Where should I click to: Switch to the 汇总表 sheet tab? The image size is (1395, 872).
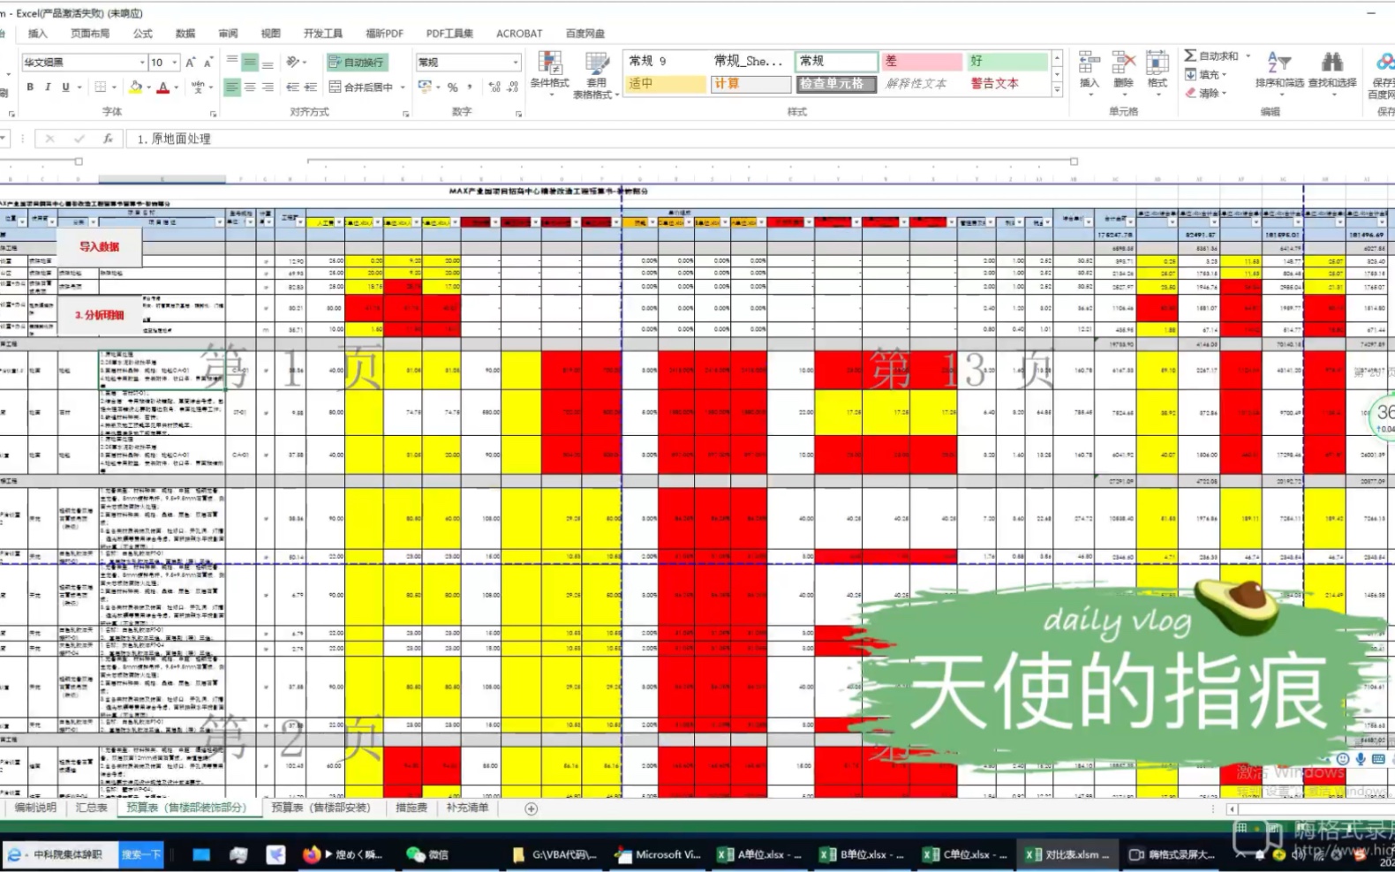point(91,808)
